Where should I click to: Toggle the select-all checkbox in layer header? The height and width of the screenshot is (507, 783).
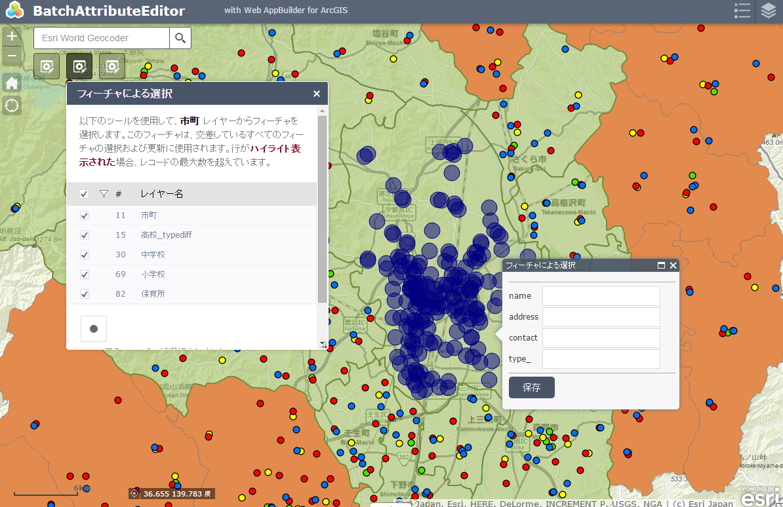(84, 194)
